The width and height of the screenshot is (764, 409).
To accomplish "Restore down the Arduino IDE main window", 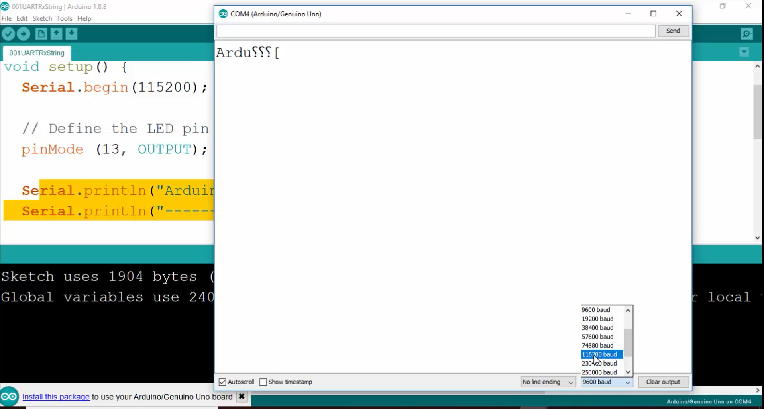I will 723,6.
